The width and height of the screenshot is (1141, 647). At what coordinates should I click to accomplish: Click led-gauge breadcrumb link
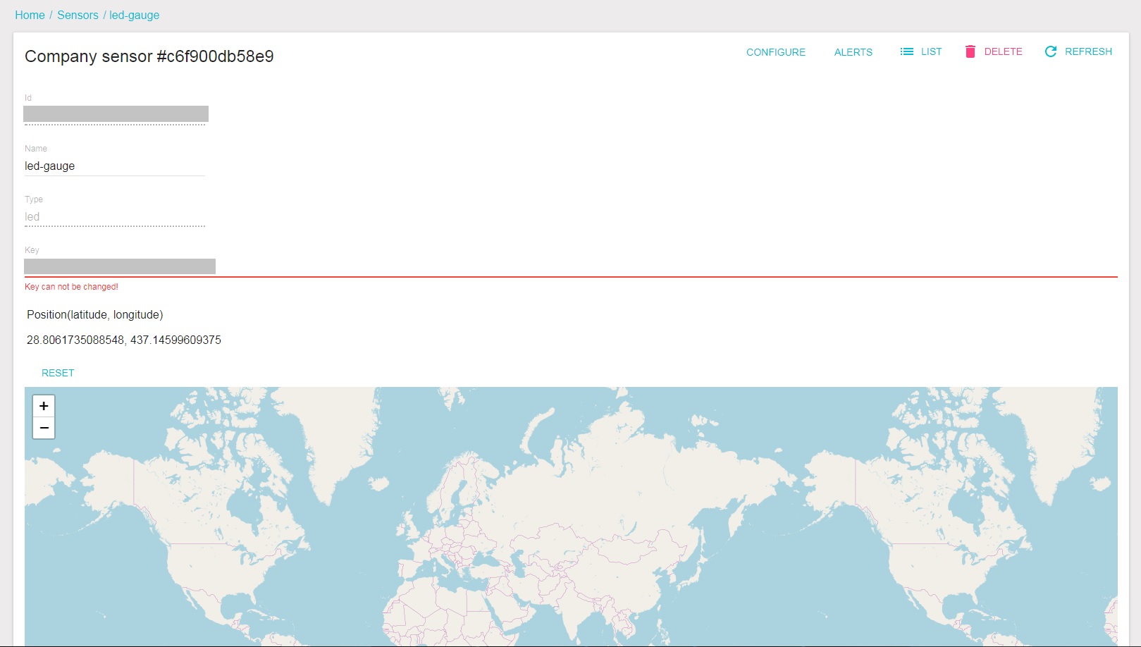point(134,15)
